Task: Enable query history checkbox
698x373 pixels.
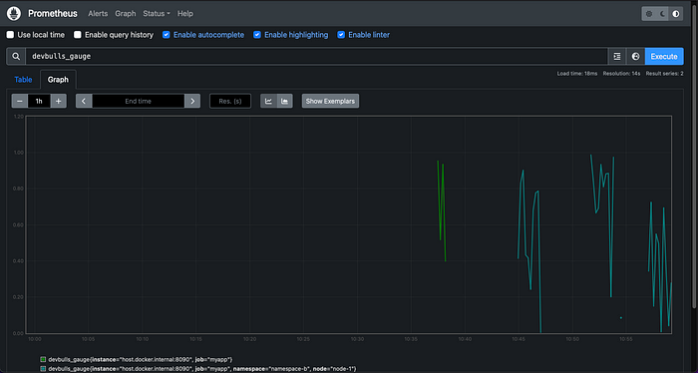Action: point(78,35)
